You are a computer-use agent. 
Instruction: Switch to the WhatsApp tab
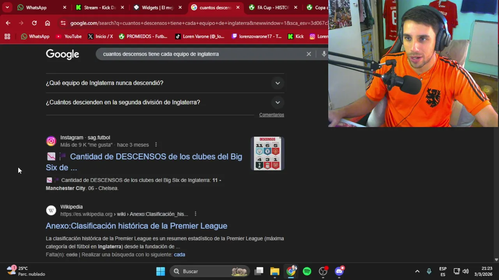37,7
